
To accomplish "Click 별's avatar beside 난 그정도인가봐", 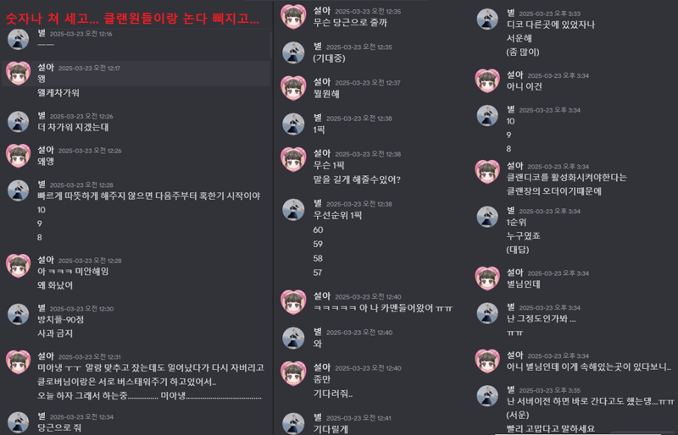I will [487, 313].
